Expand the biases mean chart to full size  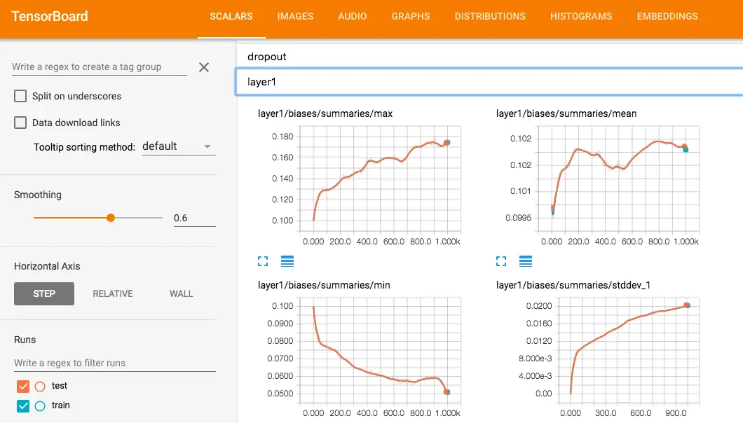point(501,261)
